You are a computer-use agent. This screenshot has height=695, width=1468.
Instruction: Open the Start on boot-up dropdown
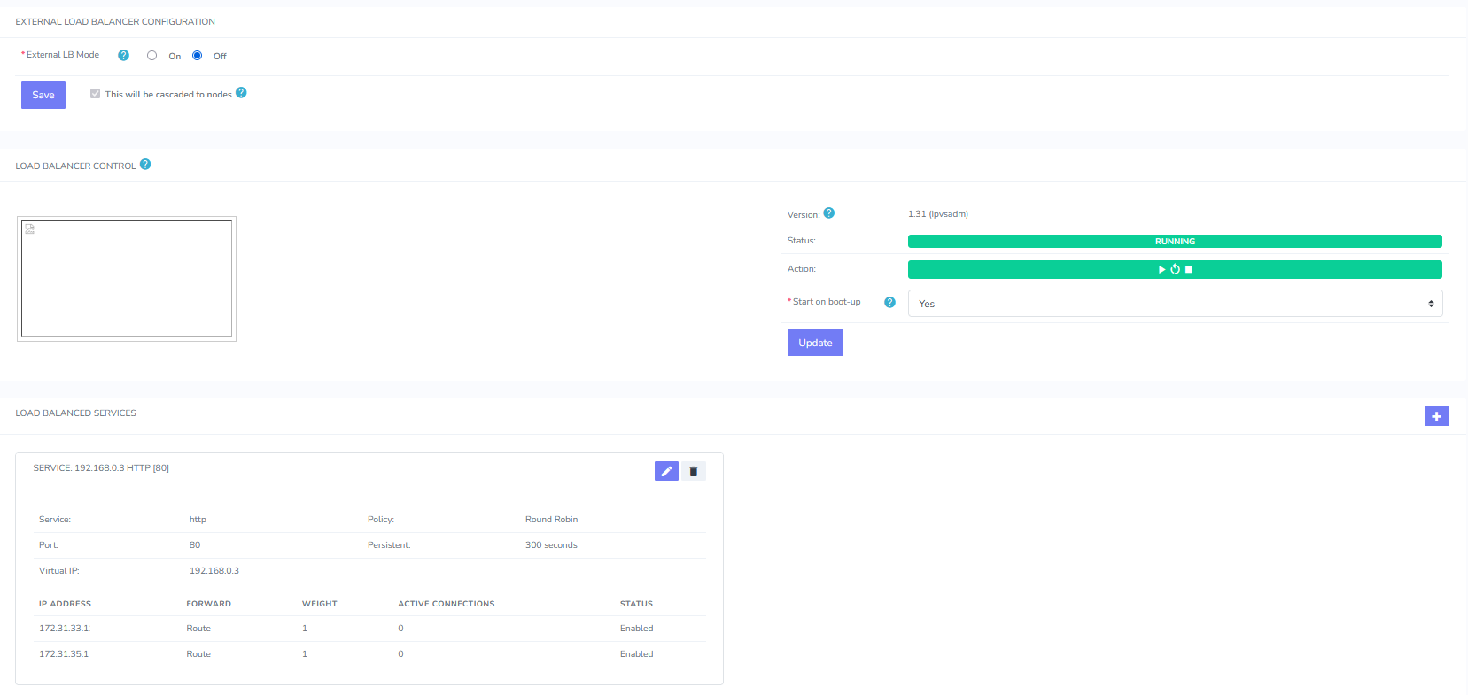[x=1175, y=304]
